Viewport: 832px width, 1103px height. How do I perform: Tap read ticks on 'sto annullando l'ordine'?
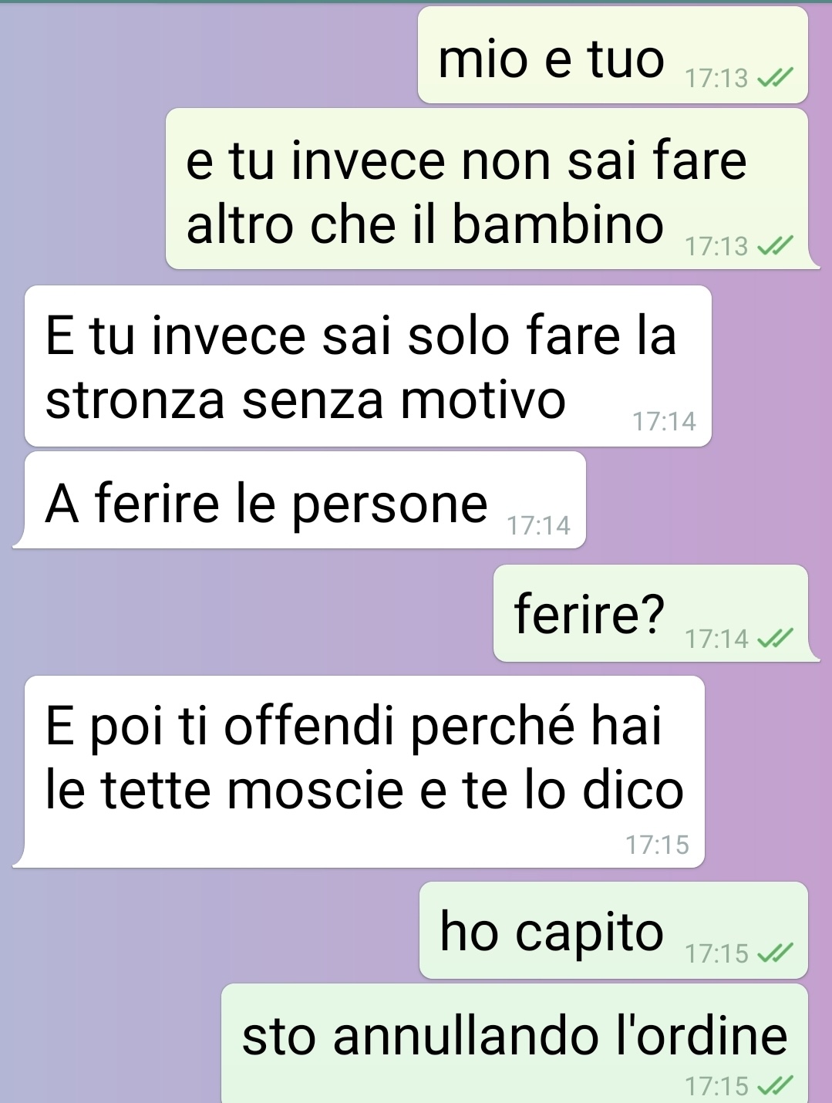click(x=775, y=1086)
